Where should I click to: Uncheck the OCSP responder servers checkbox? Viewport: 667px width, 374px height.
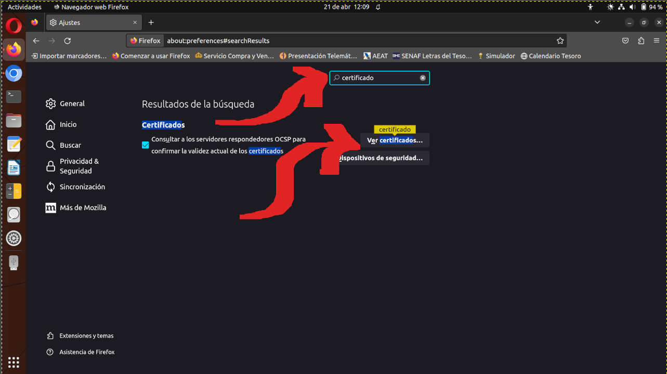pyautogui.click(x=146, y=145)
